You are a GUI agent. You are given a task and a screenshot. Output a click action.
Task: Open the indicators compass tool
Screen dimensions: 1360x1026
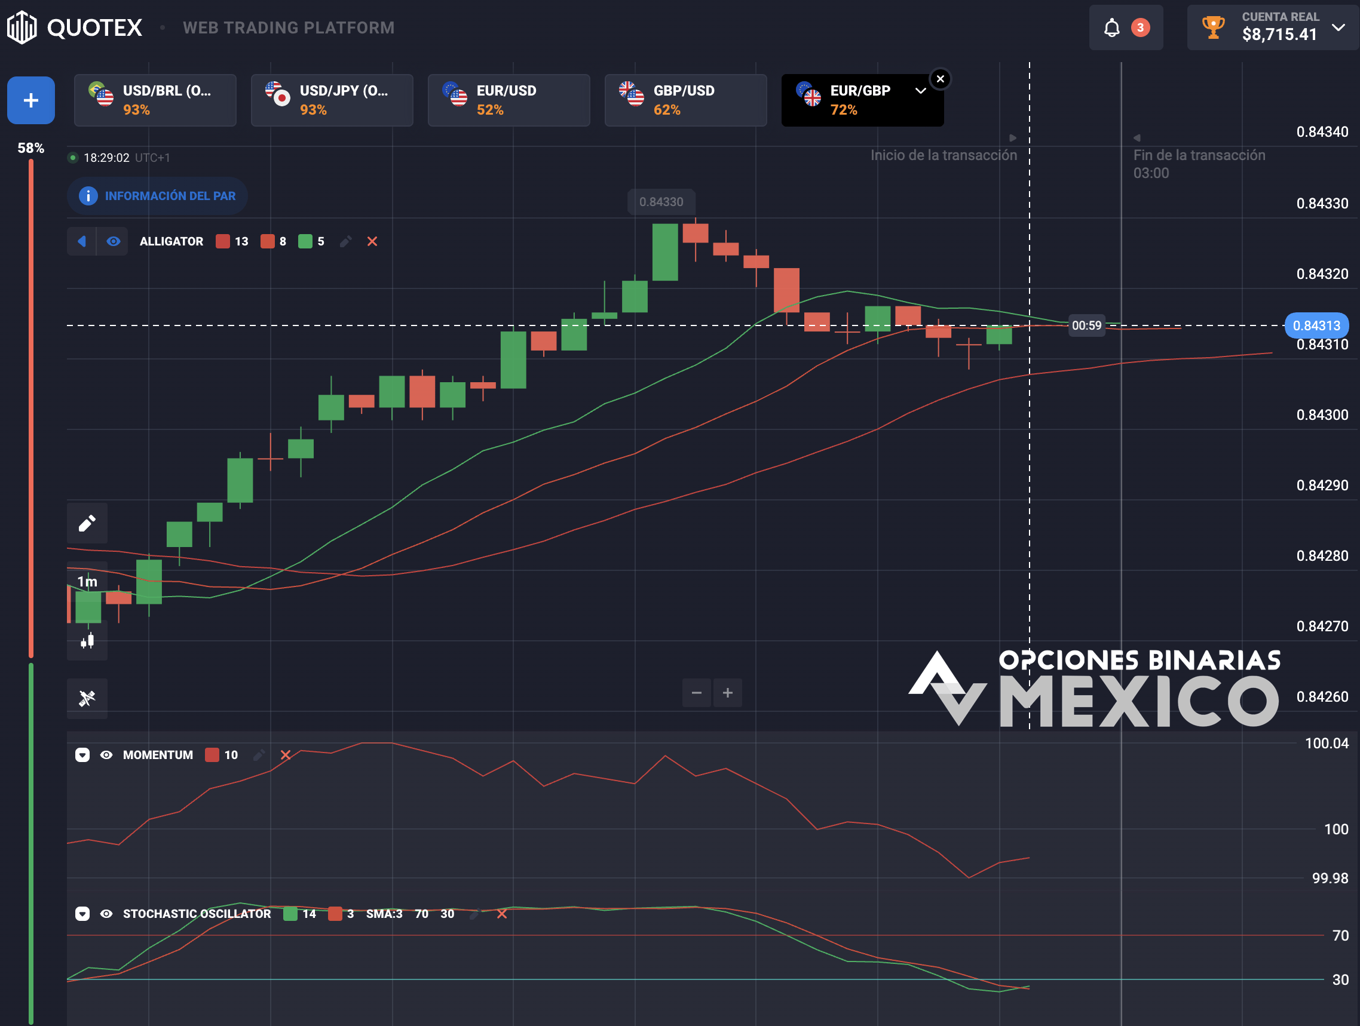[87, 699]
